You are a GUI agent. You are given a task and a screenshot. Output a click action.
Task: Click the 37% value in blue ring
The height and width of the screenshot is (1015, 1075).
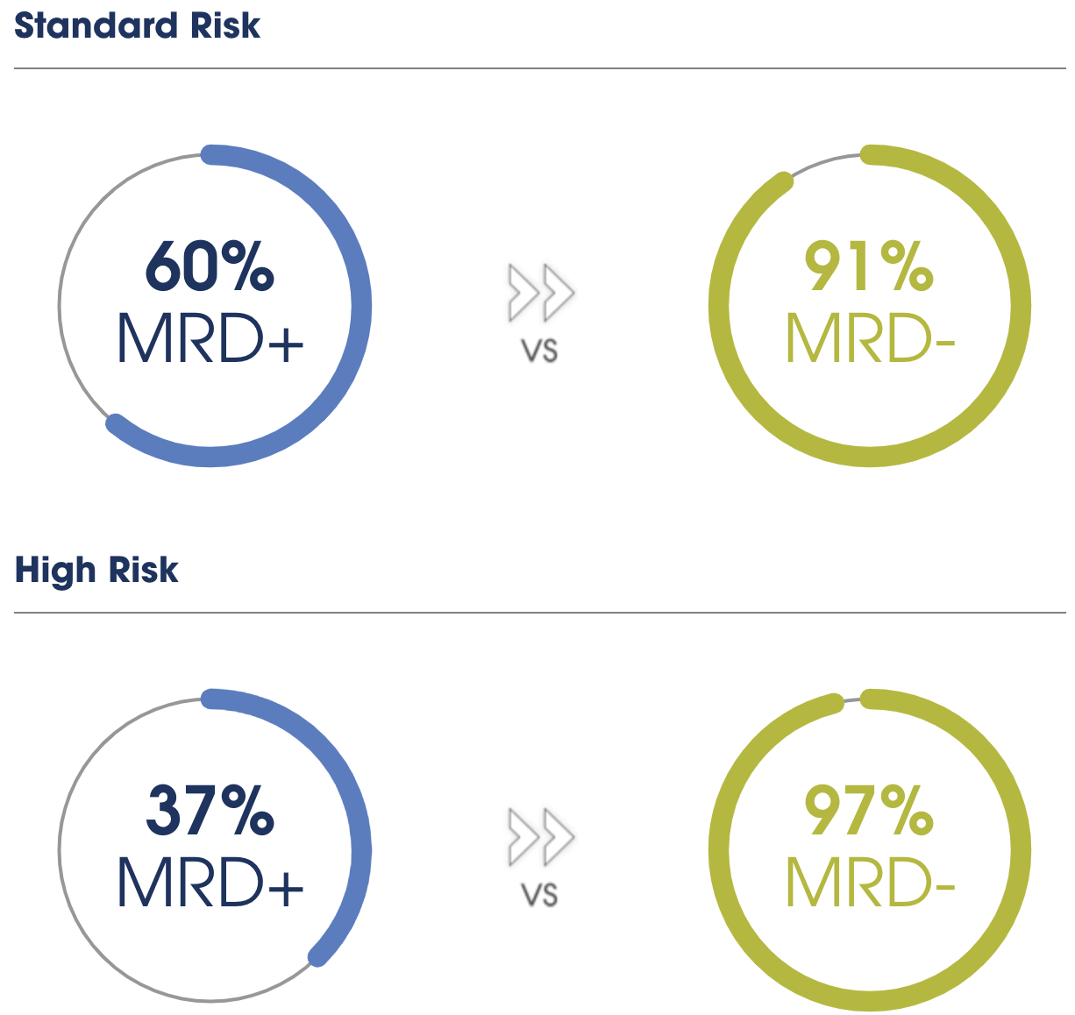(210, 811)
